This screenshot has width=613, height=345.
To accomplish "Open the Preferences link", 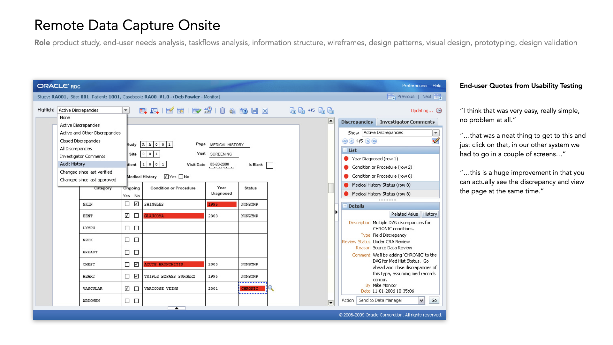I will (414, 86).
